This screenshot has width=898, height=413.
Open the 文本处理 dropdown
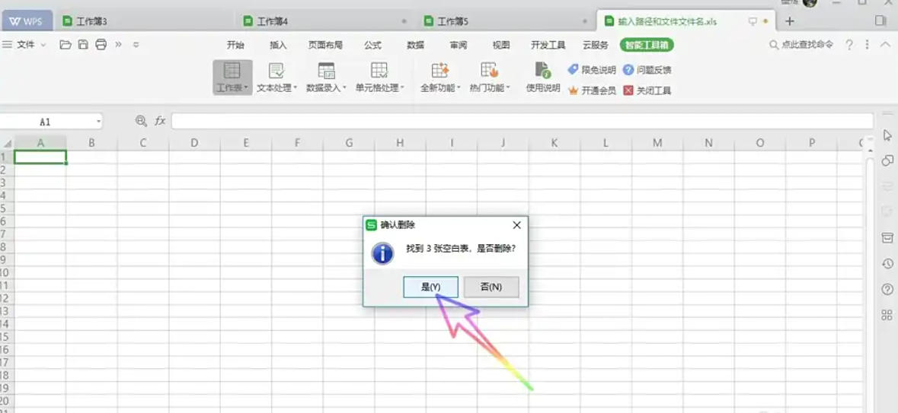(x=277, y=78)
